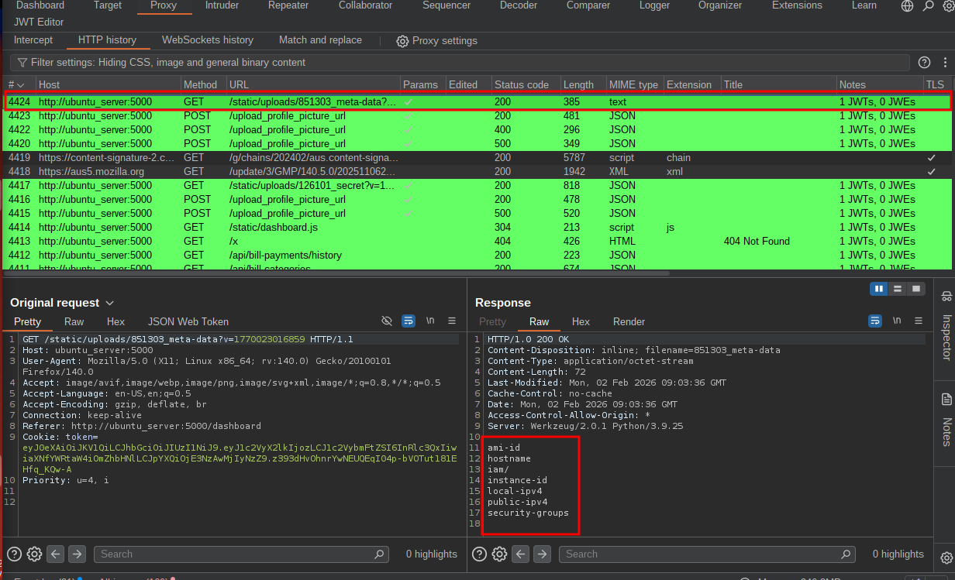The width and height of the screenshot is (955, 580).
Task: Toggle non-printable \n characters in request
Action: 430,321
